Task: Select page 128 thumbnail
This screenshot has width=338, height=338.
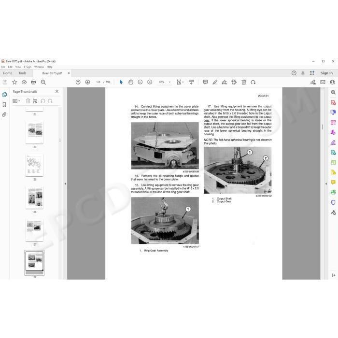Action: click(x=34, y=263)
